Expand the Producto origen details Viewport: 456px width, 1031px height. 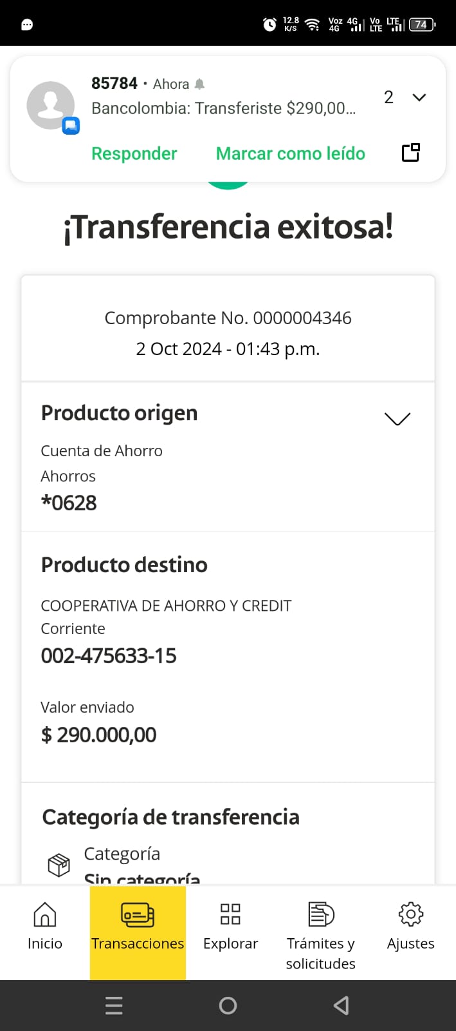coord(397,419)
